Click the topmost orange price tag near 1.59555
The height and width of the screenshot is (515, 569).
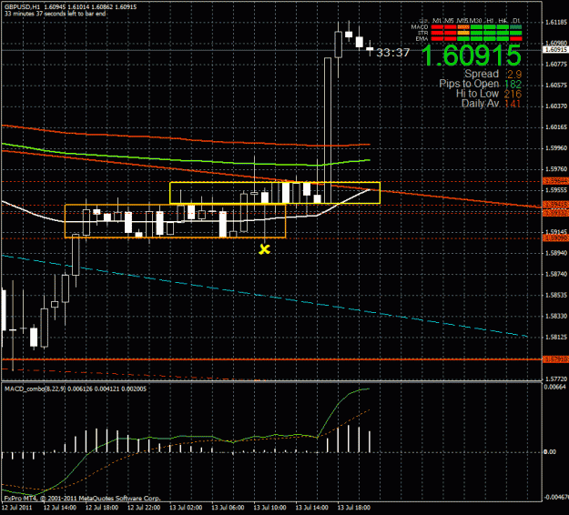[555, 181]
